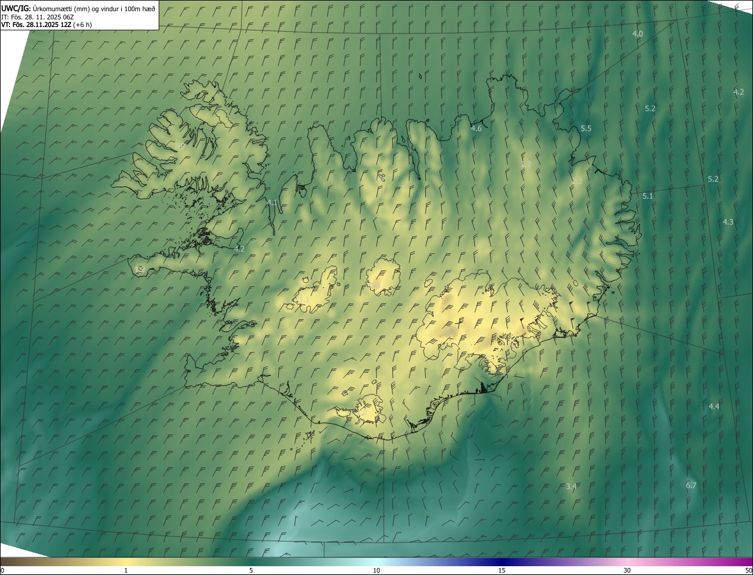Screen dimensions: 753x575
Task: Click the 4.6 value label on the map
Action: [477, 128]
